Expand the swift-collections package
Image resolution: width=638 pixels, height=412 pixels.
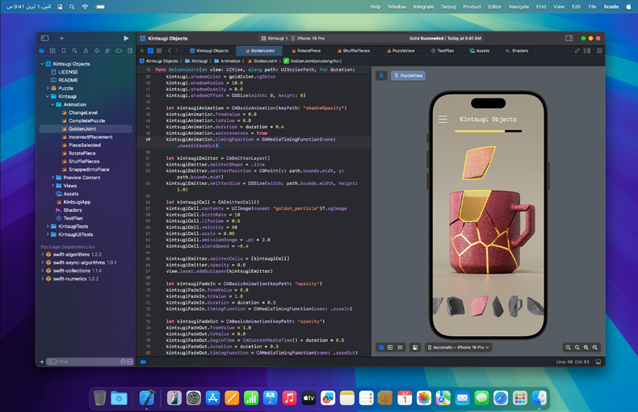(42, 271)
